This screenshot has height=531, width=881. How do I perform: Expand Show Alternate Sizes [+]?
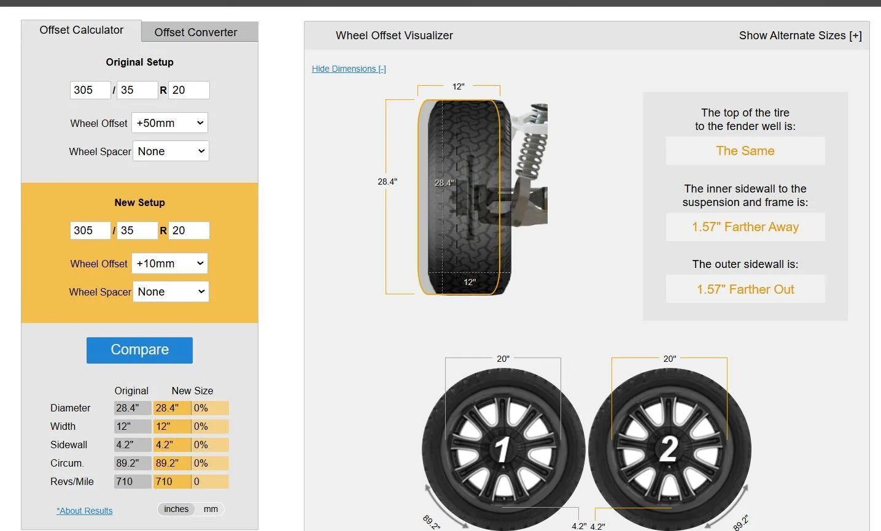800,36
